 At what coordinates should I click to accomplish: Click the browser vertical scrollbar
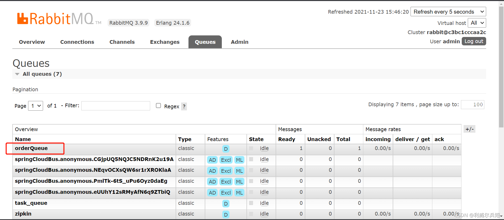501,67
